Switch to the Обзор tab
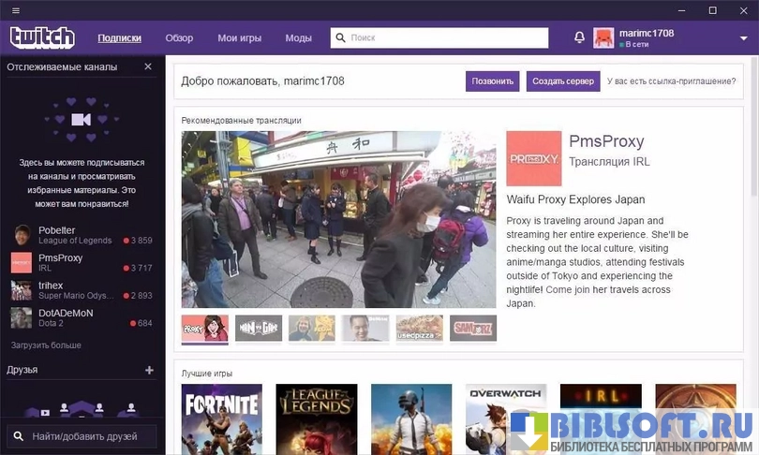Screen dimensions: 759x455 pos(179,38)
